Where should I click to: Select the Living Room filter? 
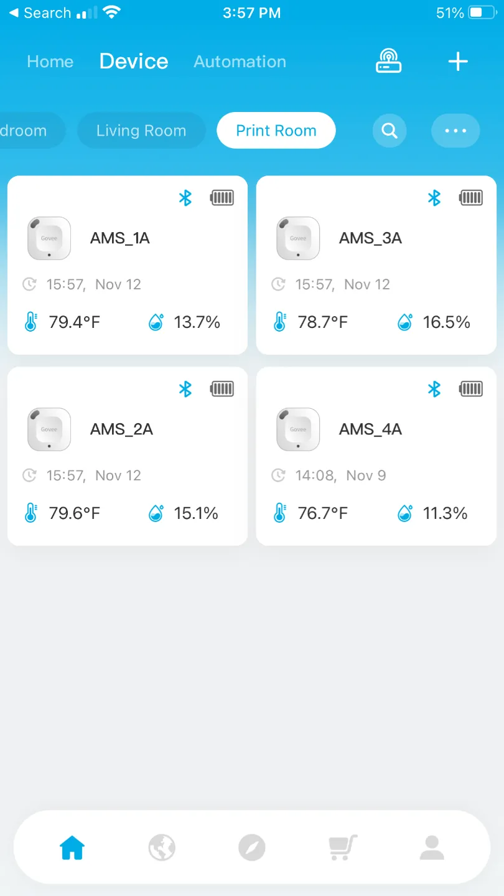click(x=141, y=131)
